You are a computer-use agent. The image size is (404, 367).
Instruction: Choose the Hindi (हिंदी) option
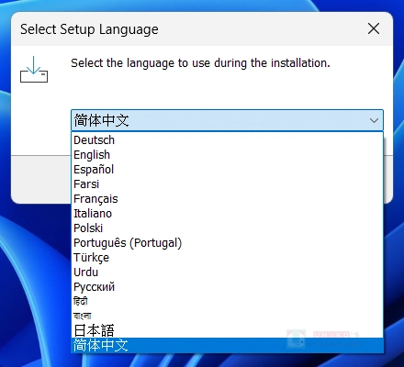(227, 302)
